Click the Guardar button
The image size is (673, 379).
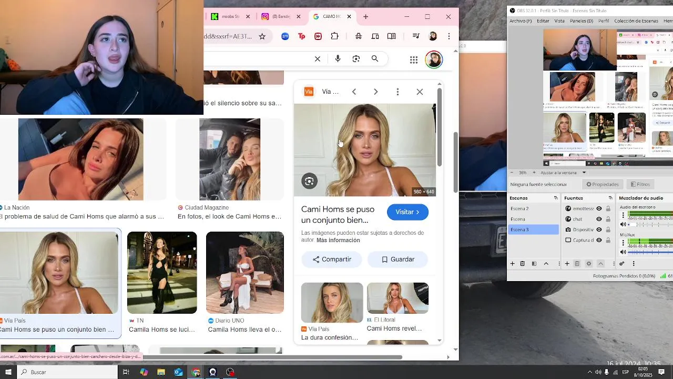tap(397, 260)
